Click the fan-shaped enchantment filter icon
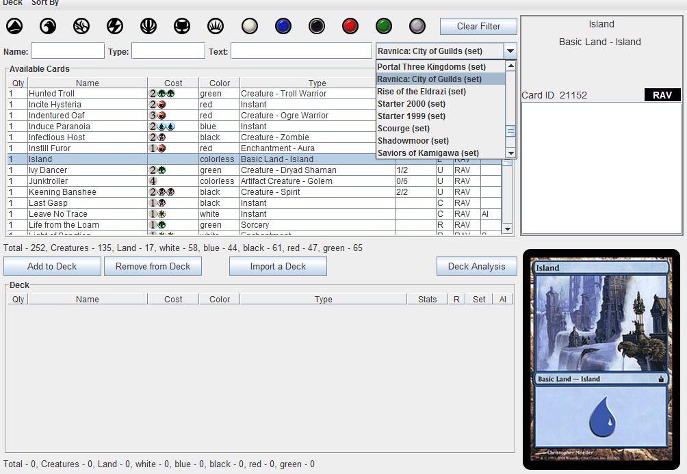The image size is (687, 474). click(148, 26)
